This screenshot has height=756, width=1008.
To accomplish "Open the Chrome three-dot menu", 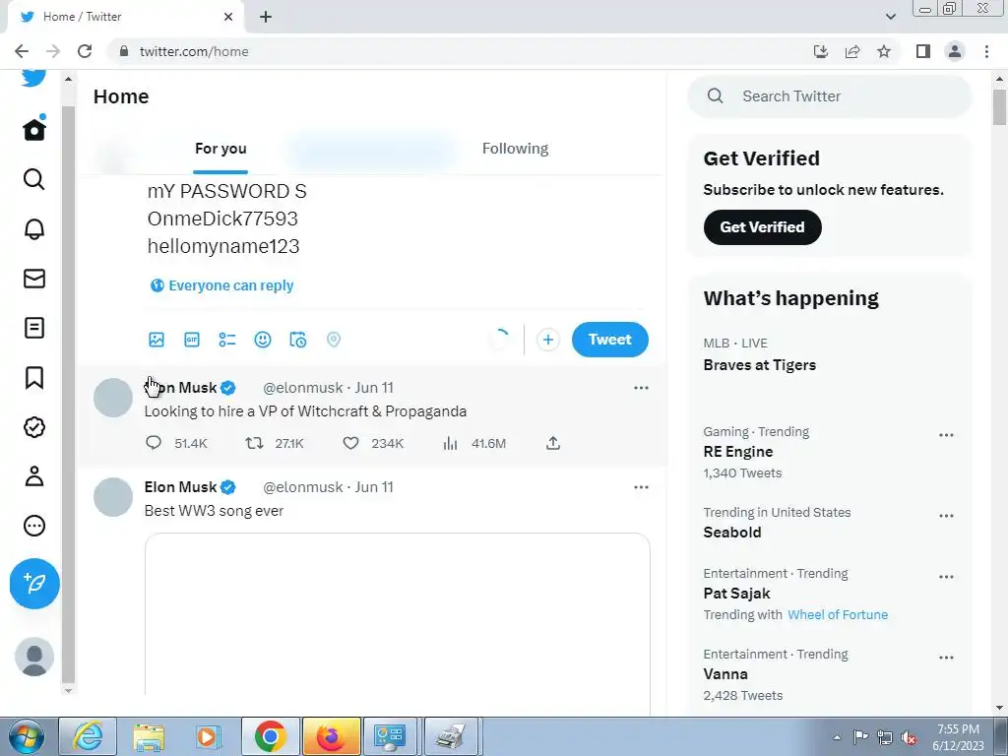I will [986, 51].
